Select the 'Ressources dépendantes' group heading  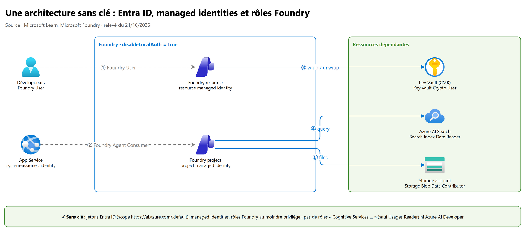[x=381, y=44]
